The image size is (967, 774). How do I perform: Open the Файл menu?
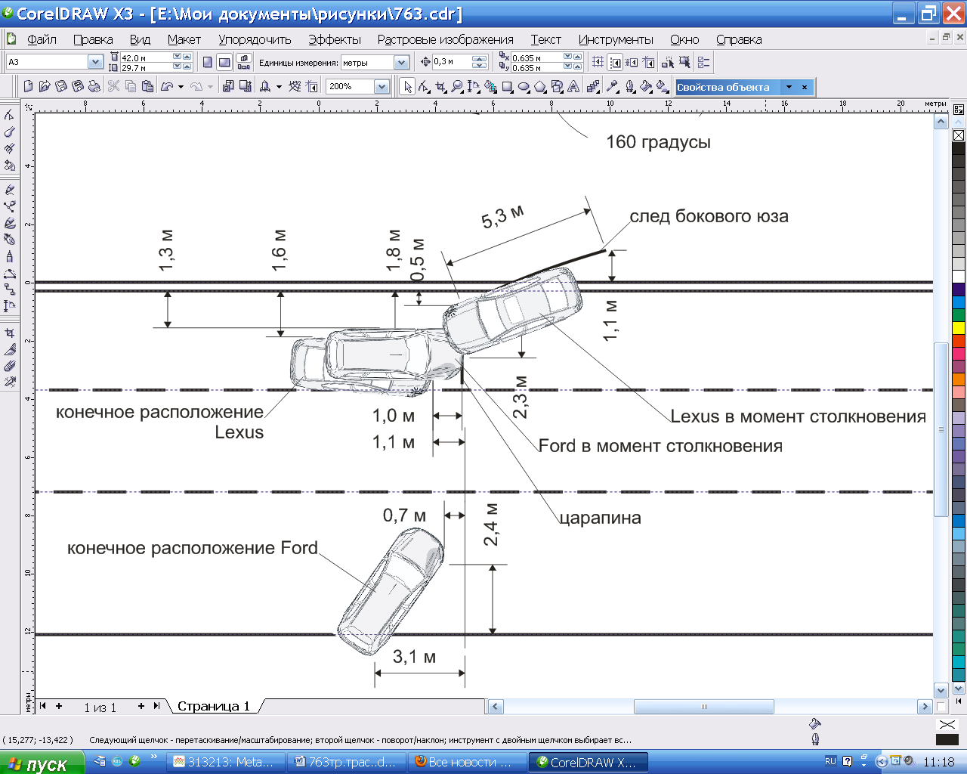(42, 39)
